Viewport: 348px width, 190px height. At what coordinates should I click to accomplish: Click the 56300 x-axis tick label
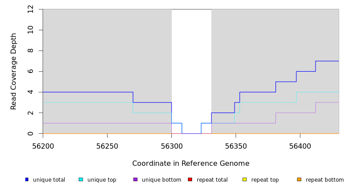[x=171, y=146]
